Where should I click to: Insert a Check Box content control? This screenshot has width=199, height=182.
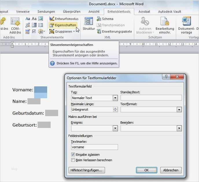(34, 31)
